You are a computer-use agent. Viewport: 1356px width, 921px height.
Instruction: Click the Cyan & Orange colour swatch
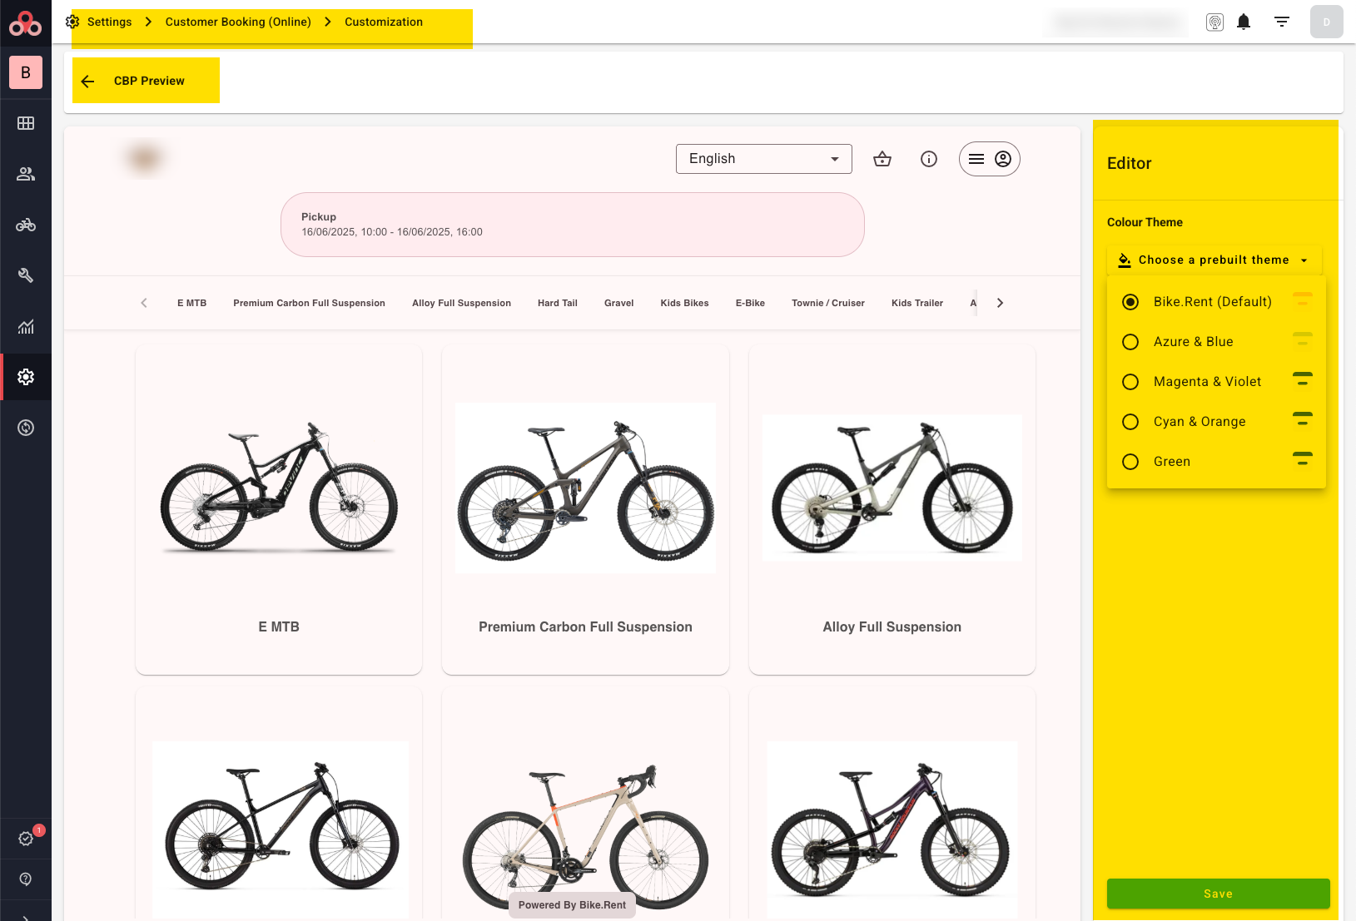tap(1303, 418)
